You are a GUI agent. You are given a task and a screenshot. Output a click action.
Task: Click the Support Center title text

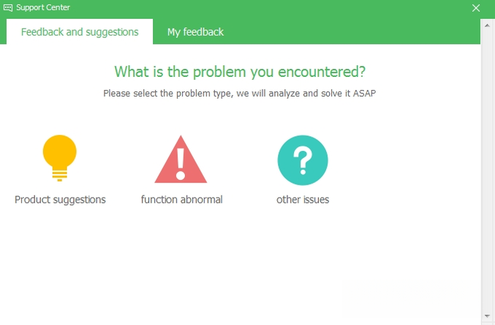click(x=43, y=7)
